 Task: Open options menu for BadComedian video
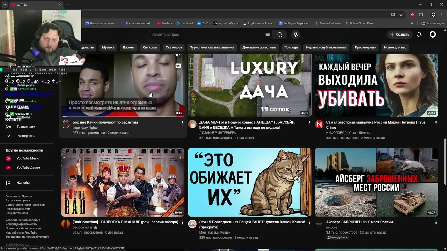182,222
